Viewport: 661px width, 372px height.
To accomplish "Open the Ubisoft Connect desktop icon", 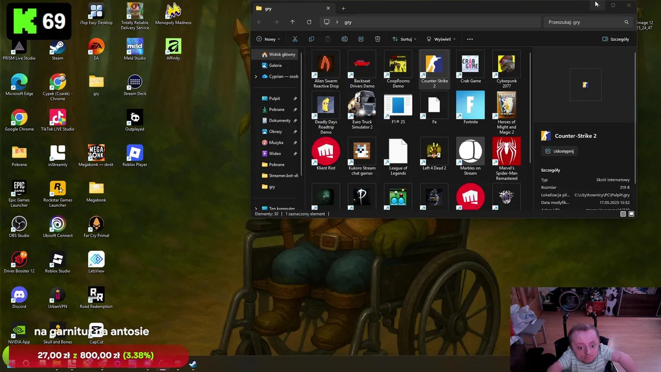I will (57, 227).
